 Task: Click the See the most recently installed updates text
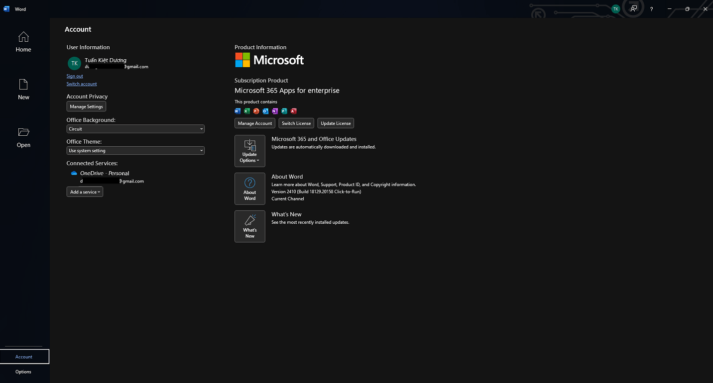(x=310, y=222)
